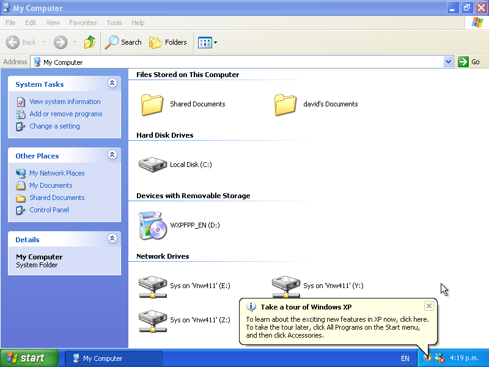Viewport: 489px width, 367px height.
Task: Collapse the System Tasks panel
Action: click(x=112, y=83)
